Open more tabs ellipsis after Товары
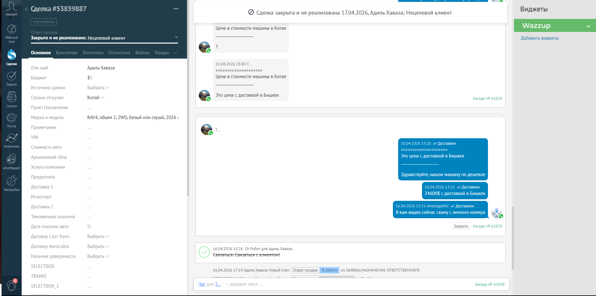 point(176,53)
